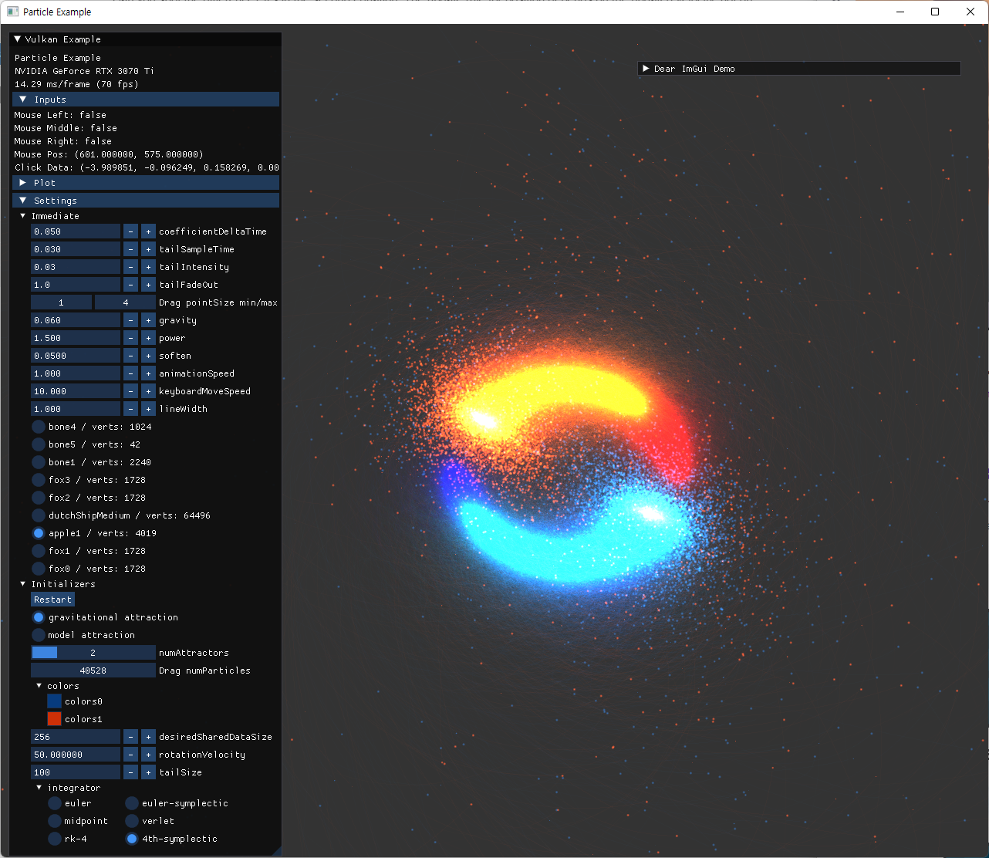The image size is (989, 858).
Task: Decrease coefficientDeltaTime with minus button
Action: point(130,231)
